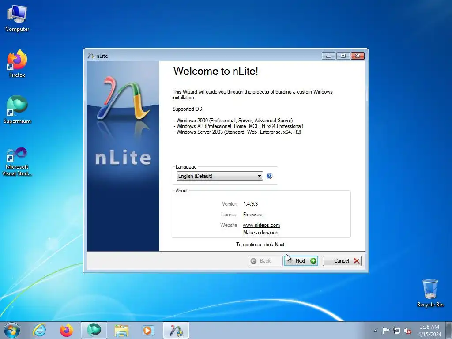Viewport: 452px width, 339px height.
Task: Expand the Language dropdown English (Default)
Action: [219, 176]
